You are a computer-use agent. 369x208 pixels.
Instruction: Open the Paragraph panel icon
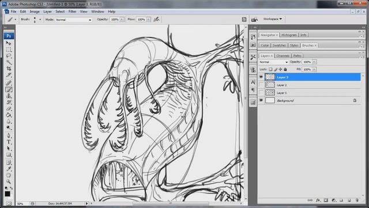tap(253, 90)
